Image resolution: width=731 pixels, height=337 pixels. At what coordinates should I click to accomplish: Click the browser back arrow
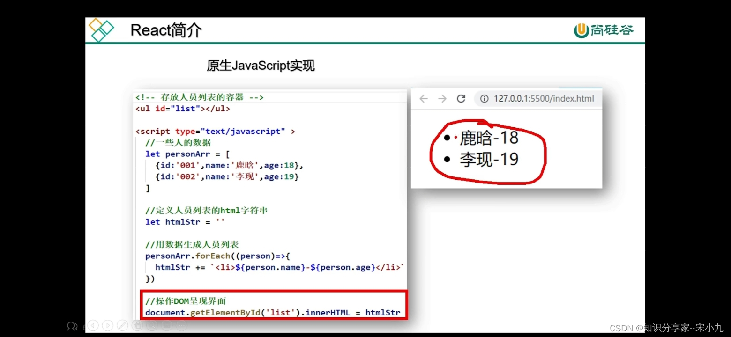click(424, 99)
